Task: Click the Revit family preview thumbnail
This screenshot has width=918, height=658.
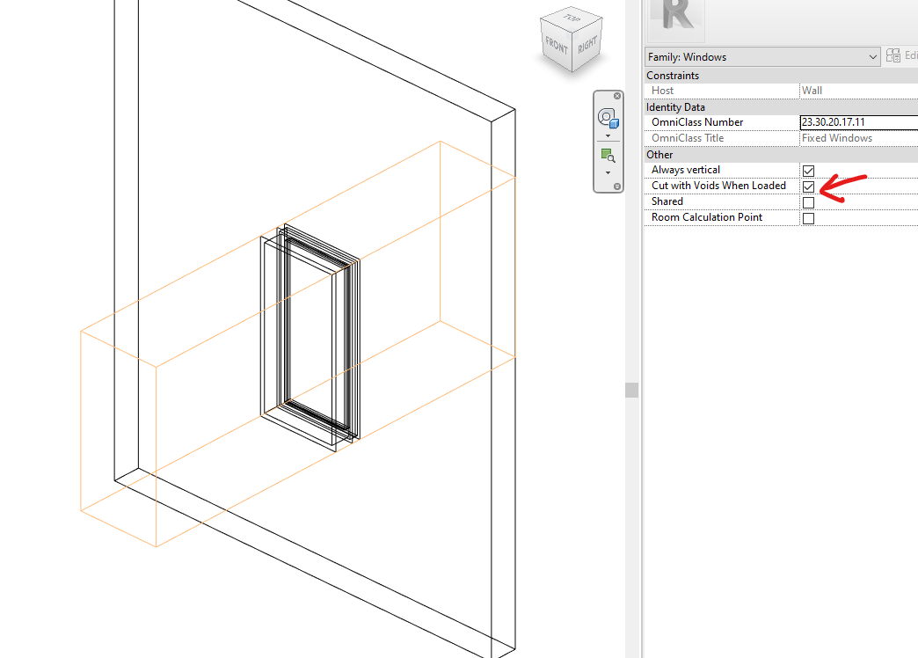Action: (x=677, y=19)
